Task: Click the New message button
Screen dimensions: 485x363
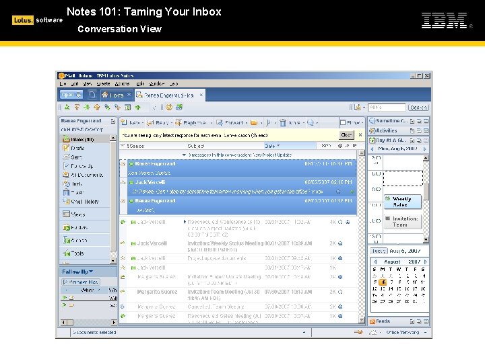Action: coord(132,122)
